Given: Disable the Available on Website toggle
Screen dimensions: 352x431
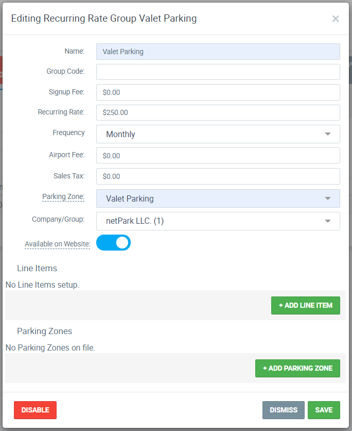Looking at the screenshot, I should tap(113, 242).
